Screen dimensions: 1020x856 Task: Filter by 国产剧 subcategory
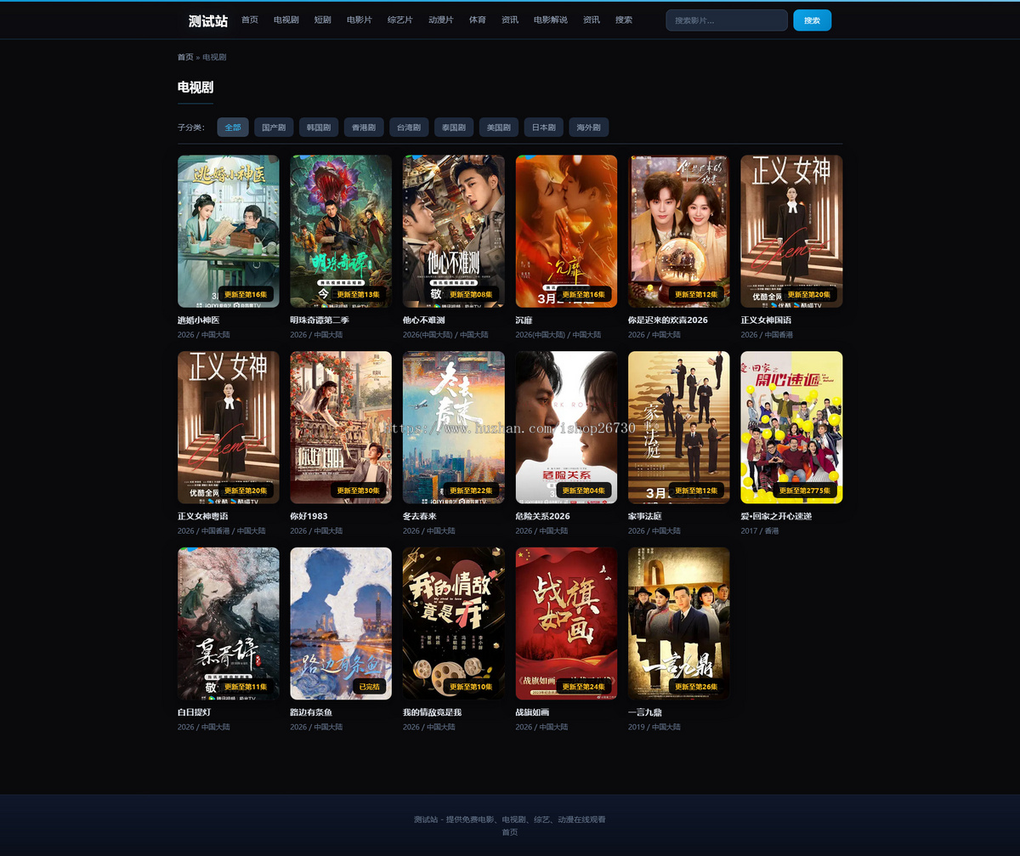[274, 128]
